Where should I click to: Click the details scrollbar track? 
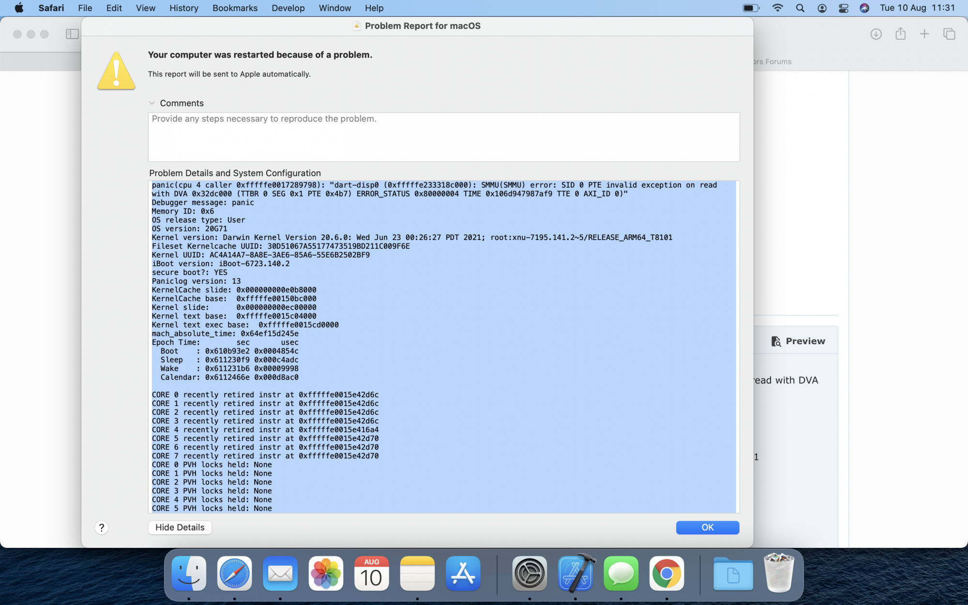pos(738,347)
